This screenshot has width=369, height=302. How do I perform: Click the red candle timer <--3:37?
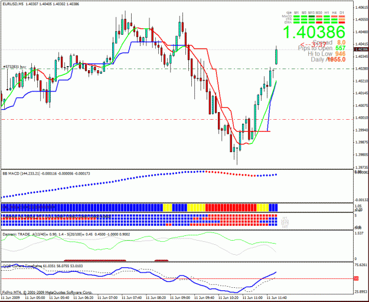tap(314, 44)
